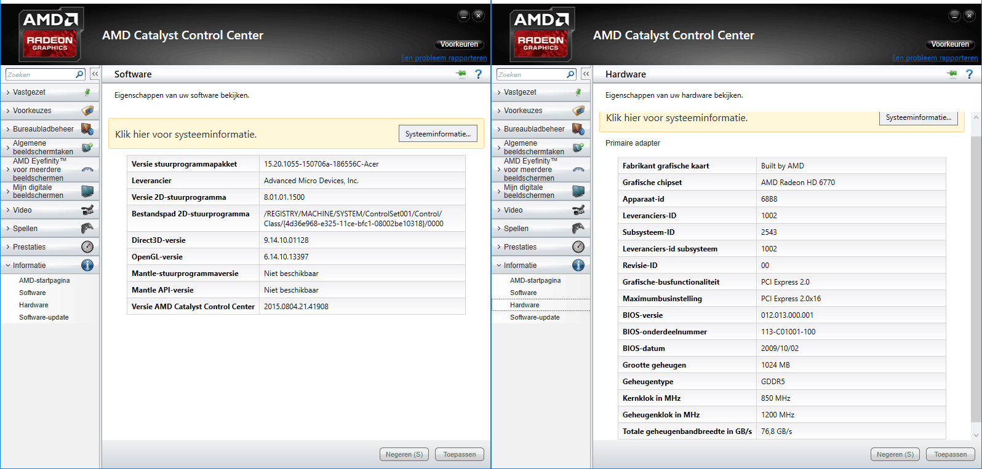The width and height of the screenshot is (982, 469).
Task: Click OpenGL version value '6.14.10.13397'
Action: (286, 257)
